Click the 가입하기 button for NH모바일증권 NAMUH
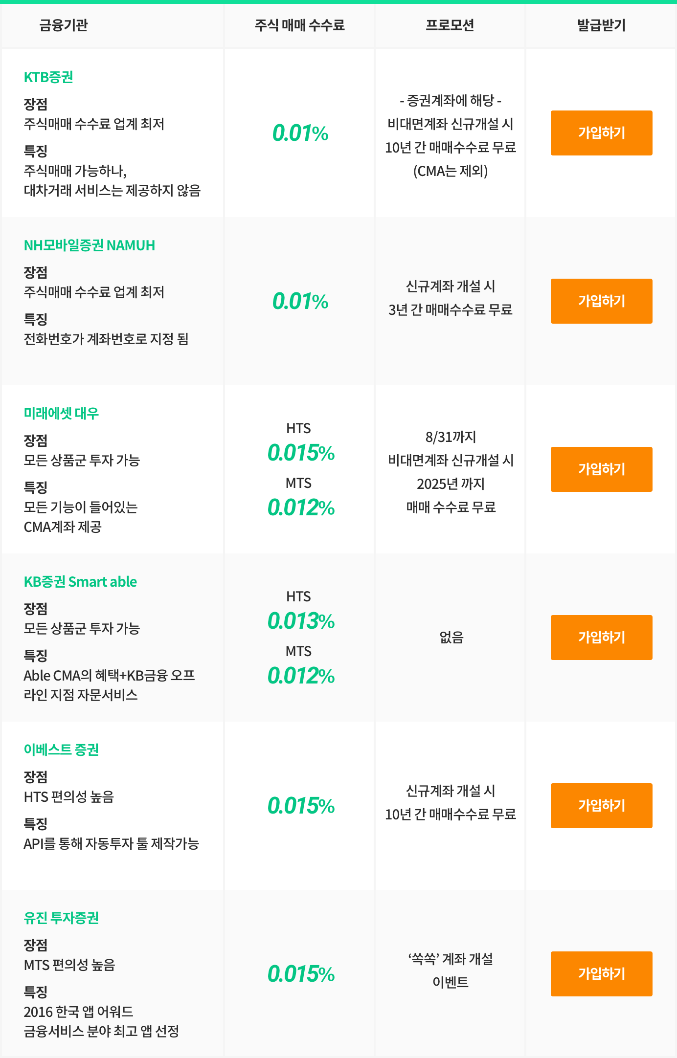This screenshot has height=1058, width=677. [x=601, y=301]
